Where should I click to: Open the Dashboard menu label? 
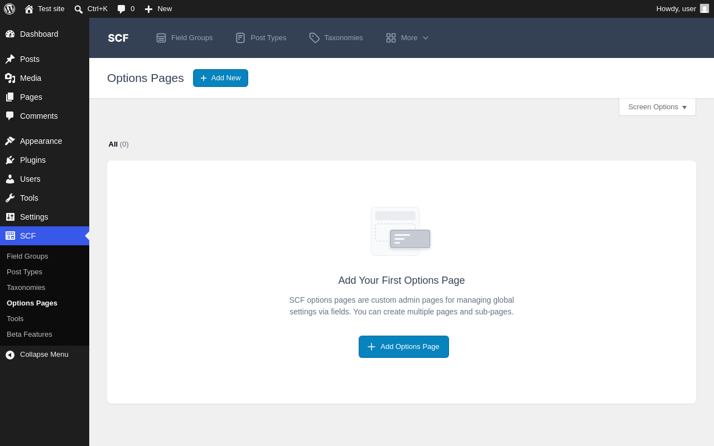click(39, 34)
